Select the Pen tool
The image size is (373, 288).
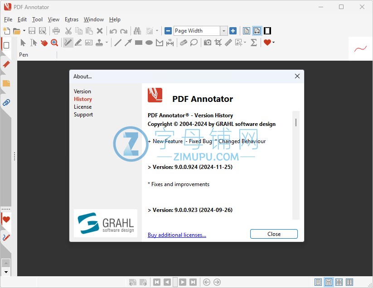coord(68,43)
